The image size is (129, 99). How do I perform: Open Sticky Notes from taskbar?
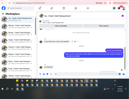17,81
